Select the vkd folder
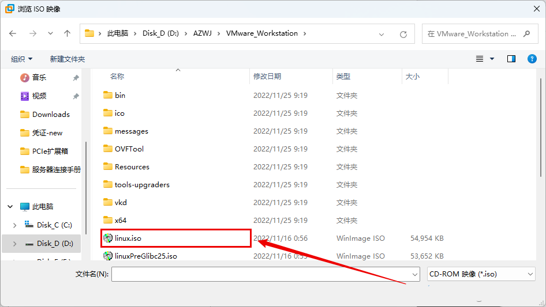This screenshot has width=546, height=307. pyautogui.click(x=121, y=202)
